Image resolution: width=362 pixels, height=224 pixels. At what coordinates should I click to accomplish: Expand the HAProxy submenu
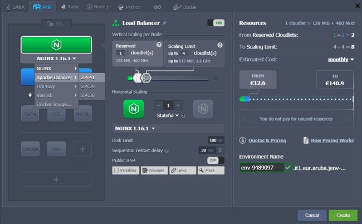(56, 86)
